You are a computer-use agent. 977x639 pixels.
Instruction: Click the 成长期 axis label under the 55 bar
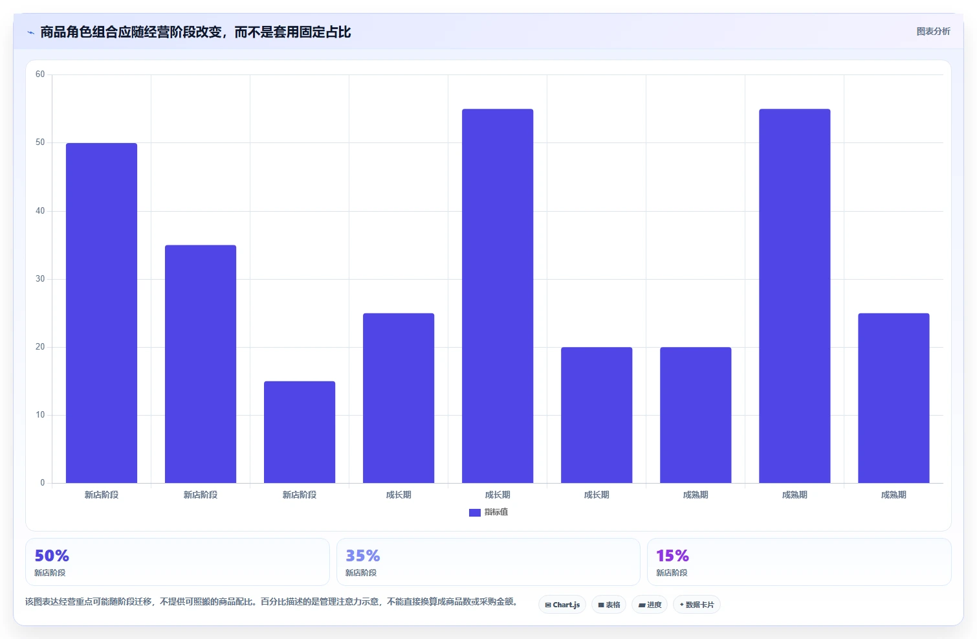coord(498,495)
